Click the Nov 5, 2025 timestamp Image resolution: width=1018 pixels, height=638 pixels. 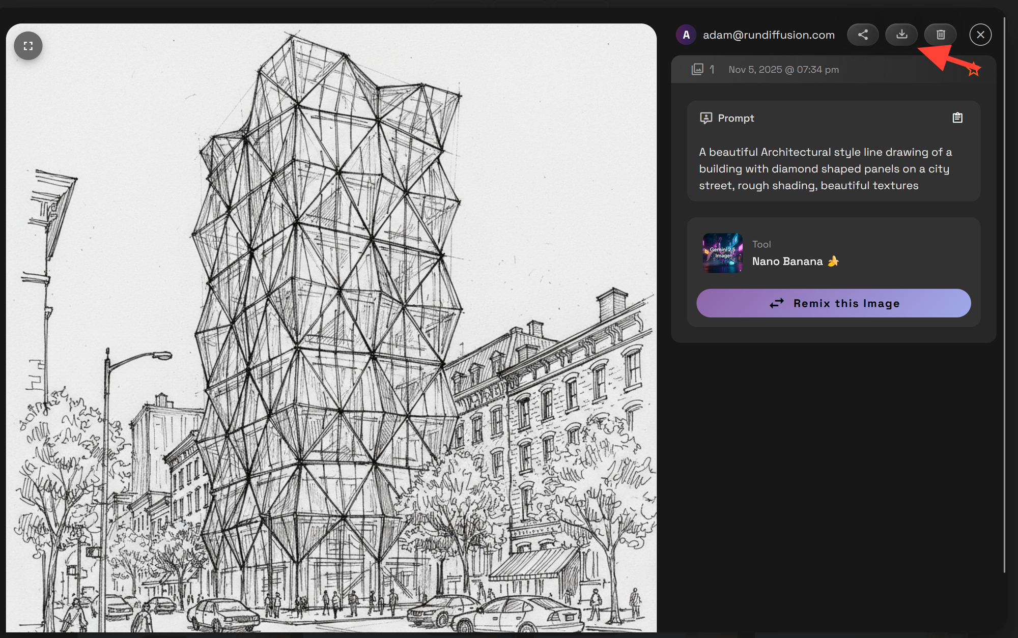(x=783, y=69)
